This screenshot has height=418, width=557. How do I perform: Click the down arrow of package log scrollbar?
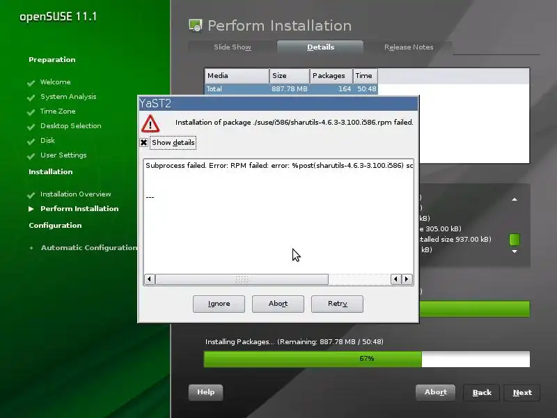coord(515,251)
